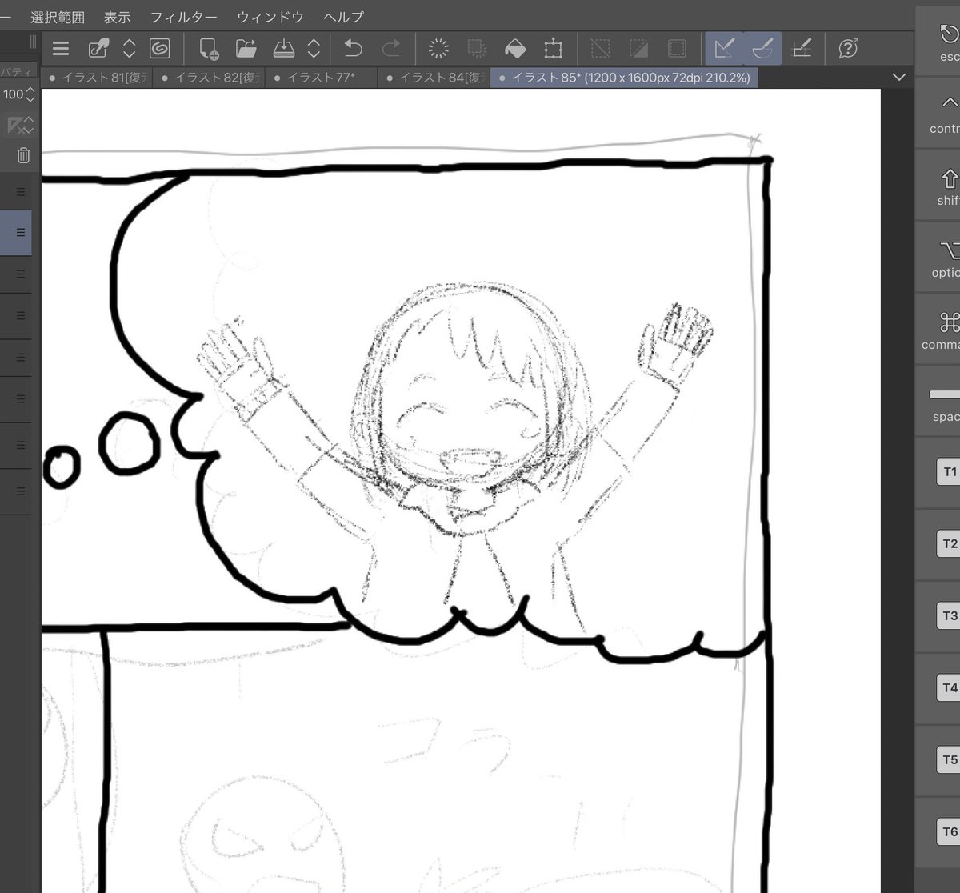Select the イラスト85 canvas tab
The height and width of the screenshot is (893, 960).
coord(624,78)
